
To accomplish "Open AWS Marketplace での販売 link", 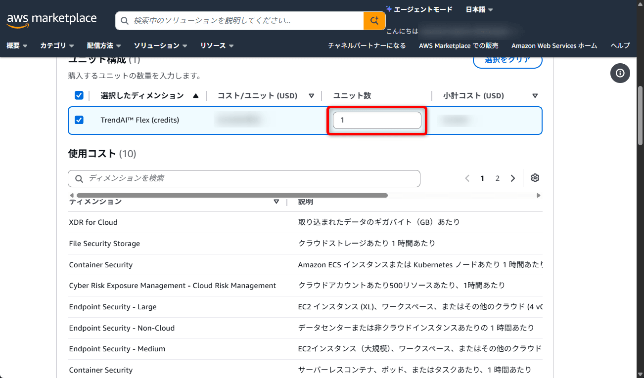I will point(459,45).
